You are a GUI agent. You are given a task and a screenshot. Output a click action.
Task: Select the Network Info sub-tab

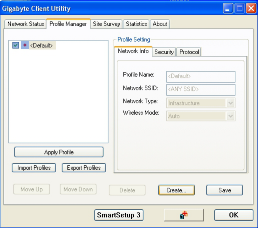point(133,51)
